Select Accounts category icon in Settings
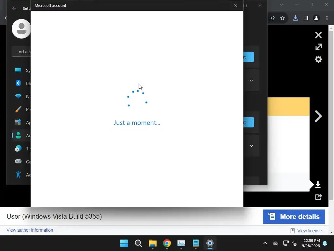Image resolution: width=334 pixels, height=251 pixels. 18,135
